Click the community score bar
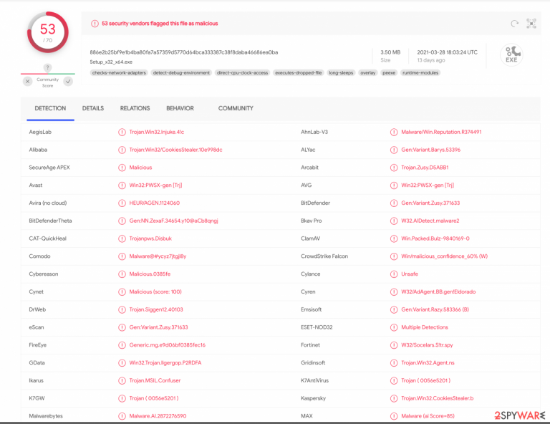Viewport: 550px width, 424px height. (48, 74)
